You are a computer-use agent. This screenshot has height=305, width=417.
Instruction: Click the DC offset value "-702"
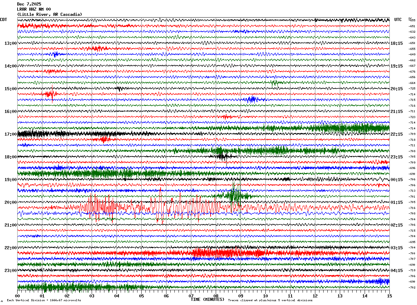coord(412,287)
